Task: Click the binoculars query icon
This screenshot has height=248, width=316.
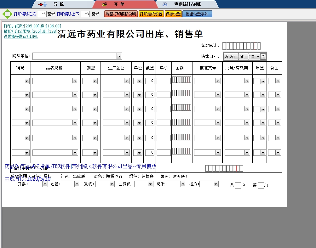Action: (x=165, y=4)
